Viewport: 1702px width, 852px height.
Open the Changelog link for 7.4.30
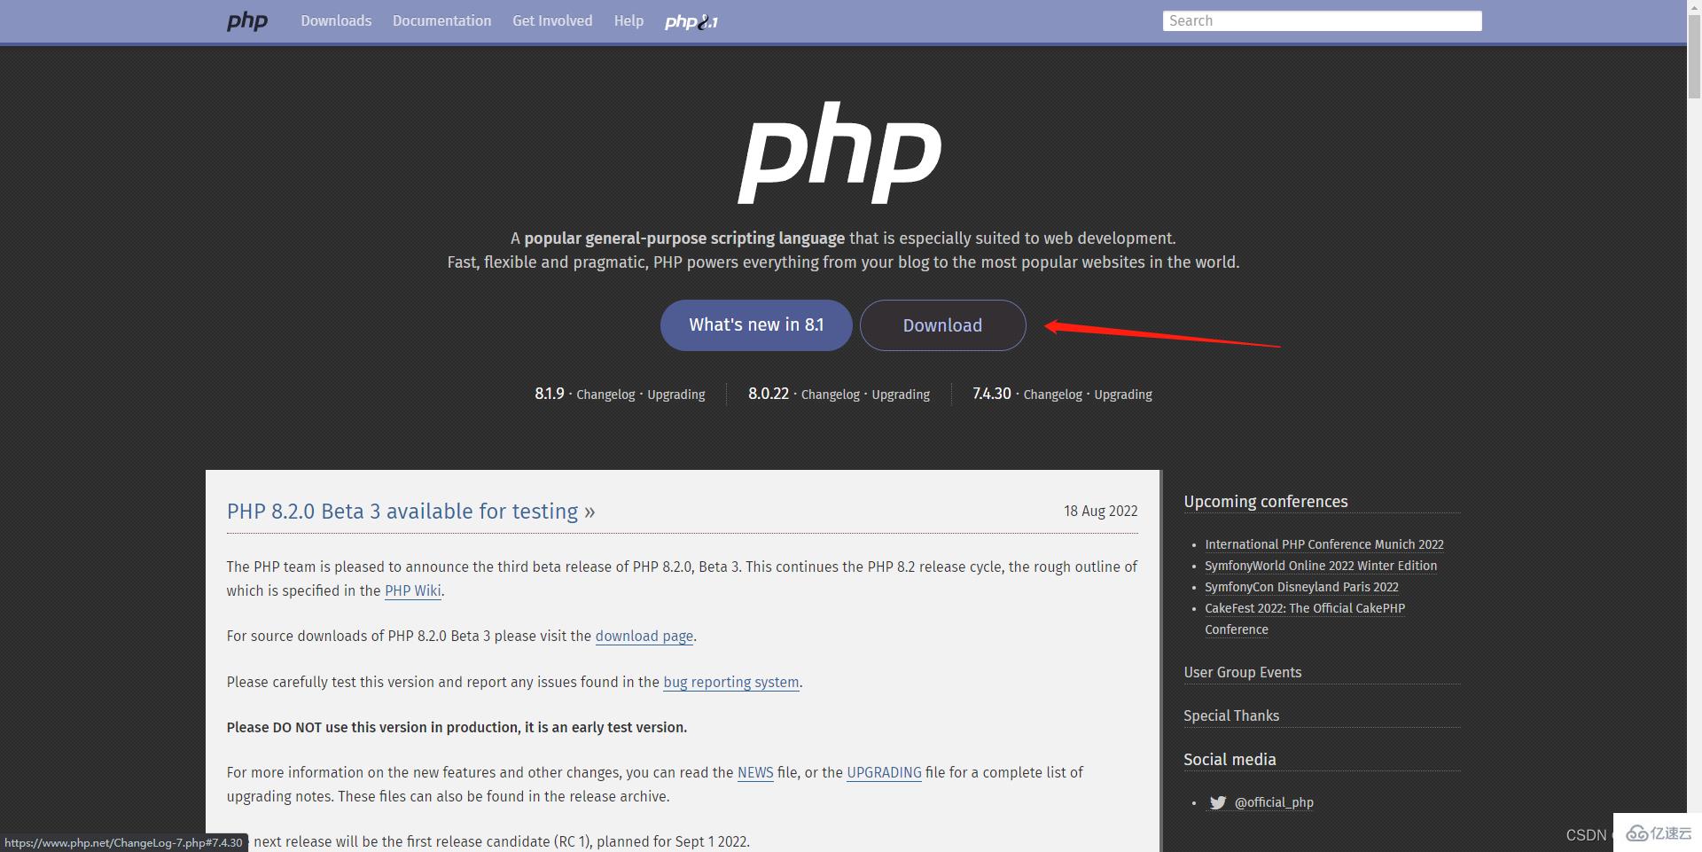click(1053, 395)
